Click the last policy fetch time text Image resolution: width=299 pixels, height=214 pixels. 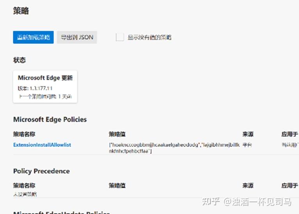coord(45,97)
